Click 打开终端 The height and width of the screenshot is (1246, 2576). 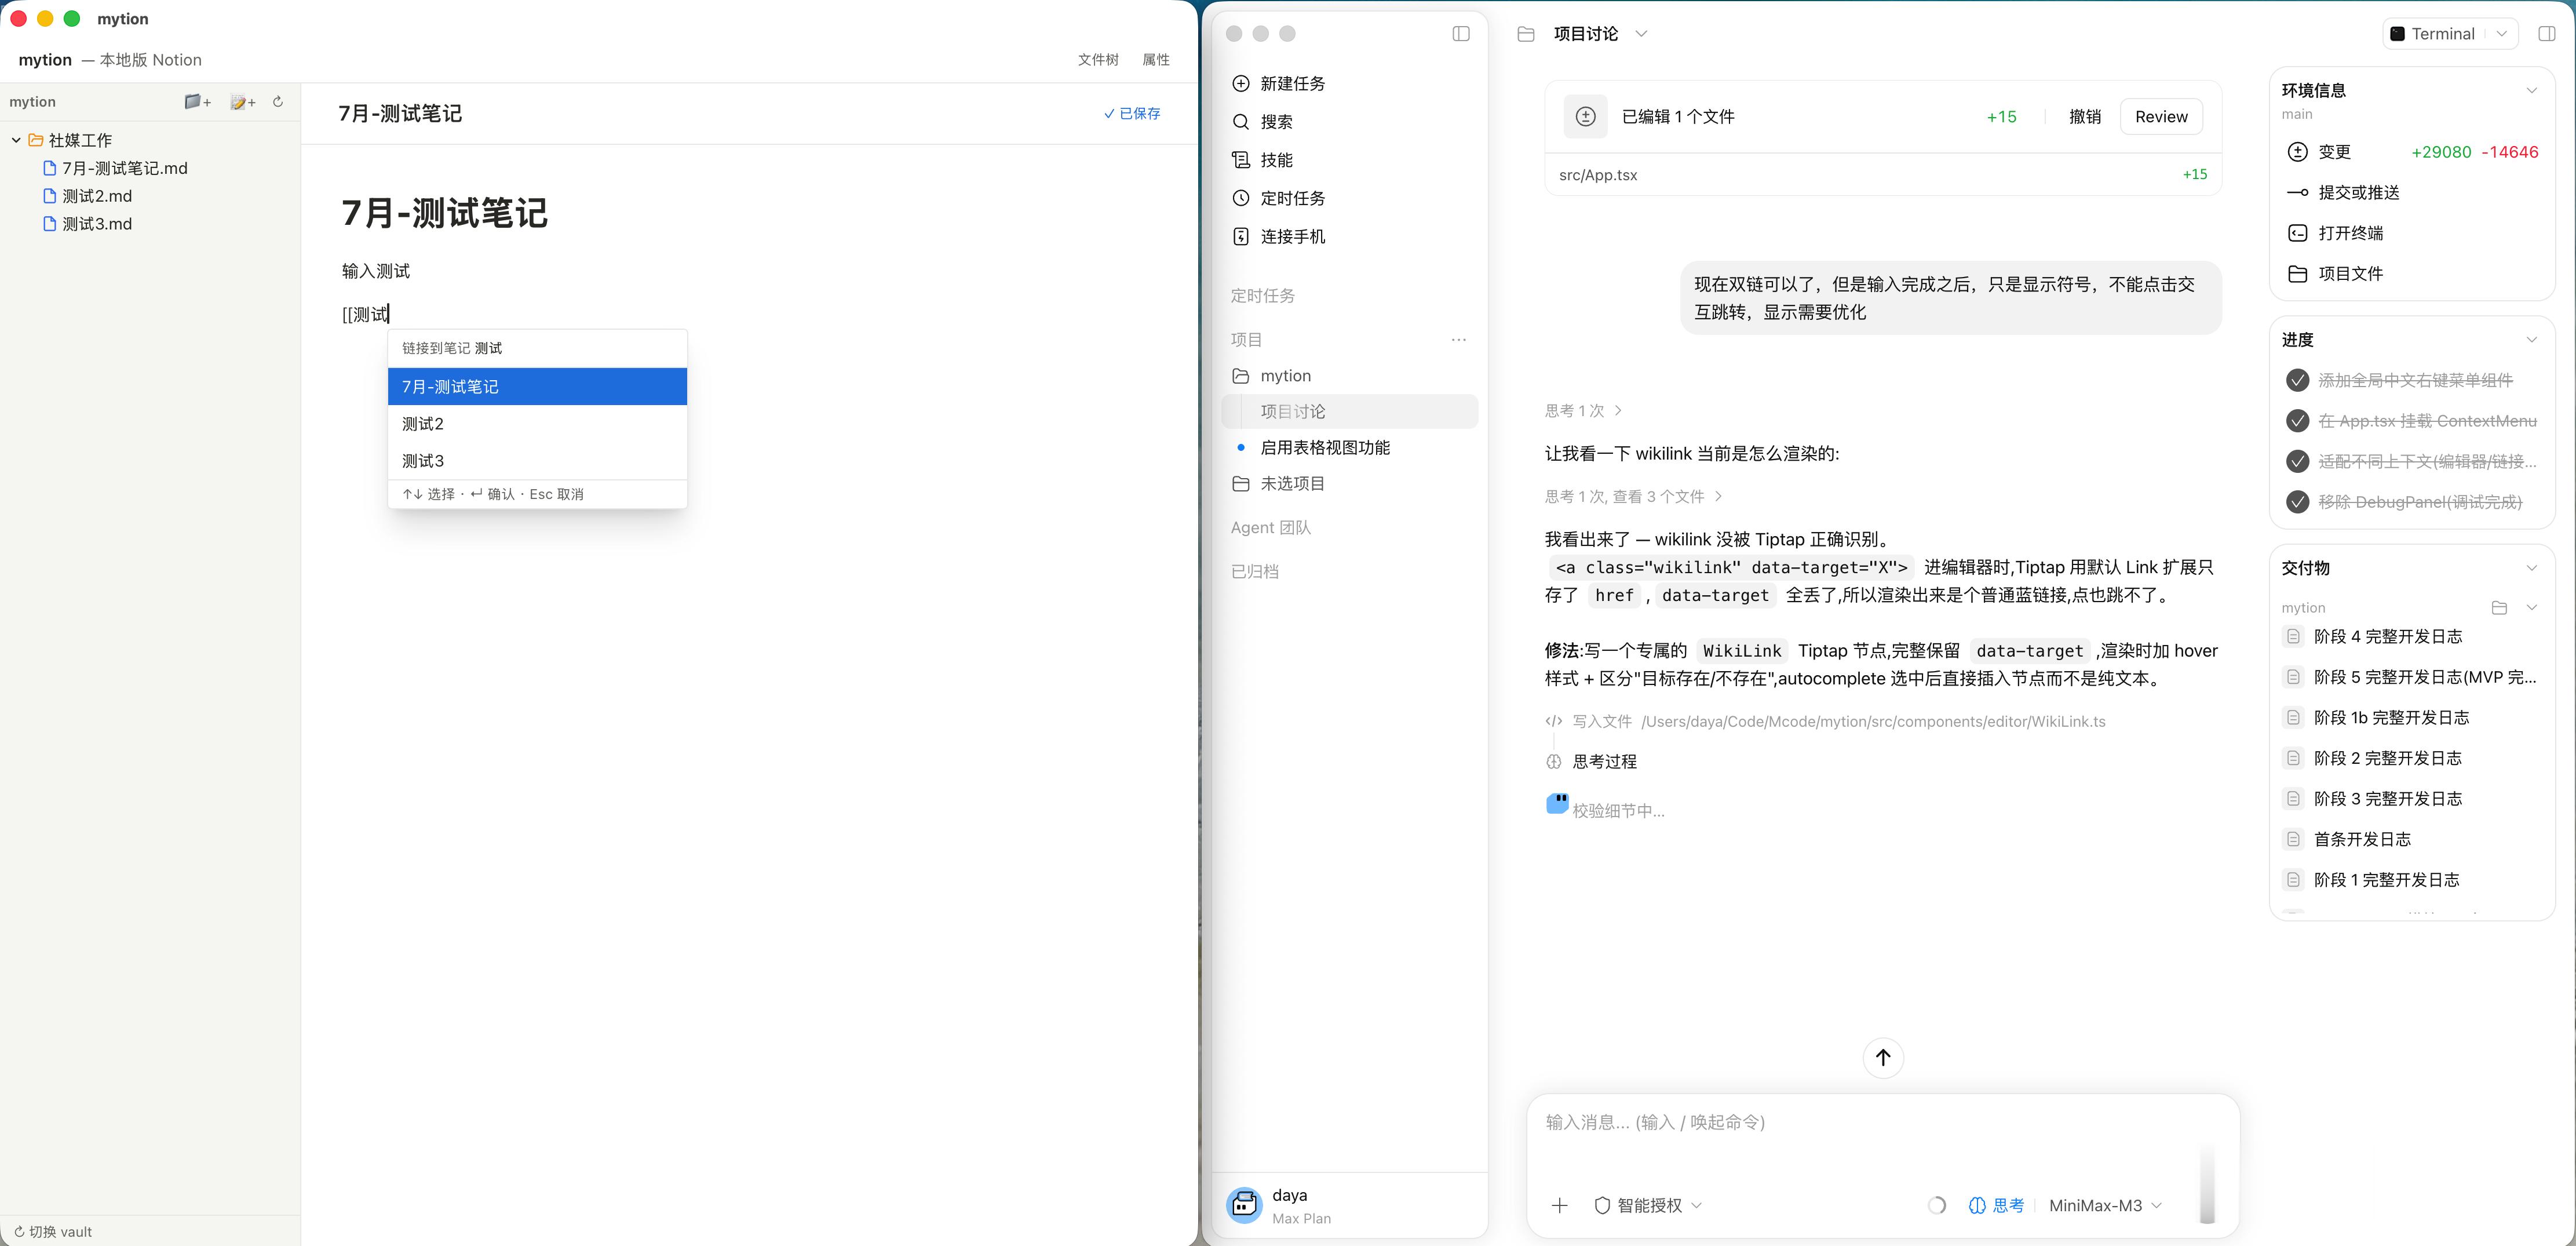point(2335,233)
